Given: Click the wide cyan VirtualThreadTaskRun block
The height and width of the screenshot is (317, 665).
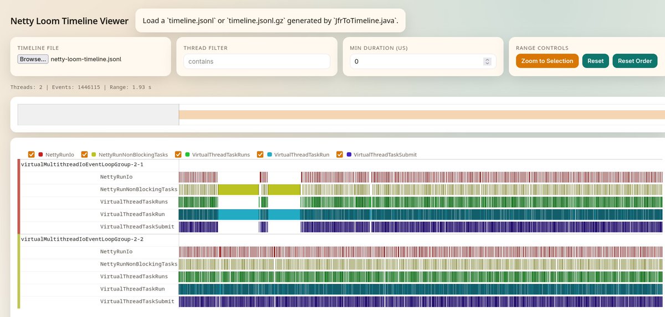Looking at the screenshot, I should [239, 214].
